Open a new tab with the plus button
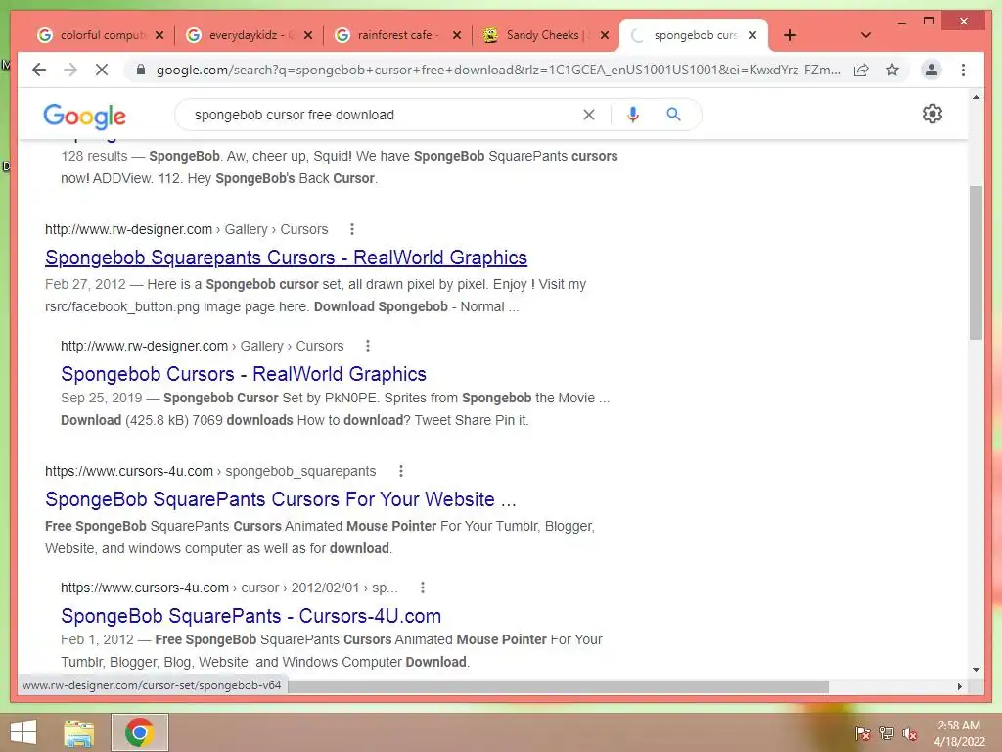1002x752 pixels. pos(790,35)
